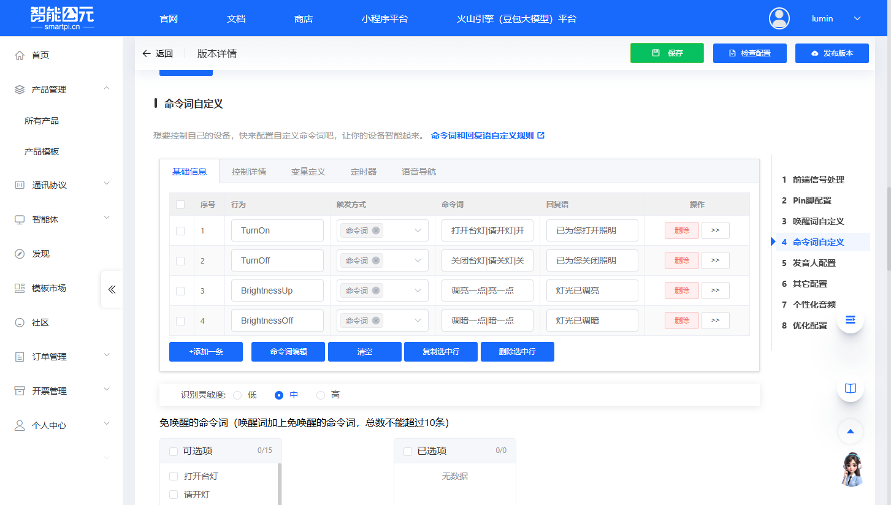The height and width of the screenshot is (505, 891).
Task: Open the 个人中心 user icon
Action: click(18, 425)
